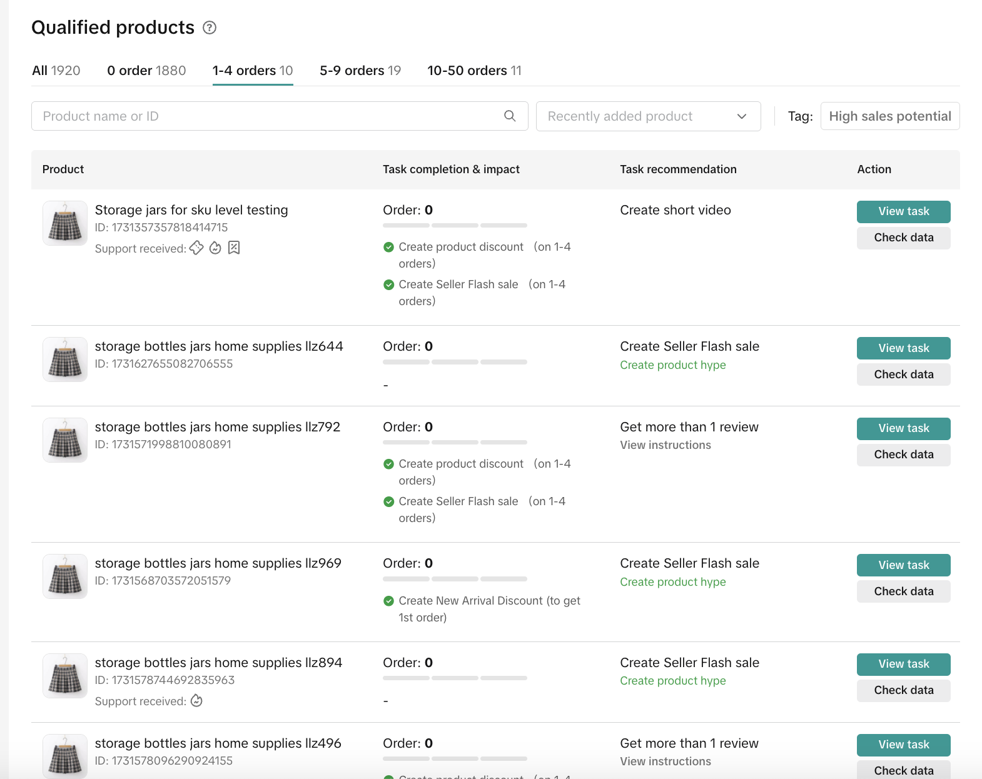The height and width of the screenshot is (779, 982).
Task: Switch to the 0 order tab
Action: tap(146, 71)
